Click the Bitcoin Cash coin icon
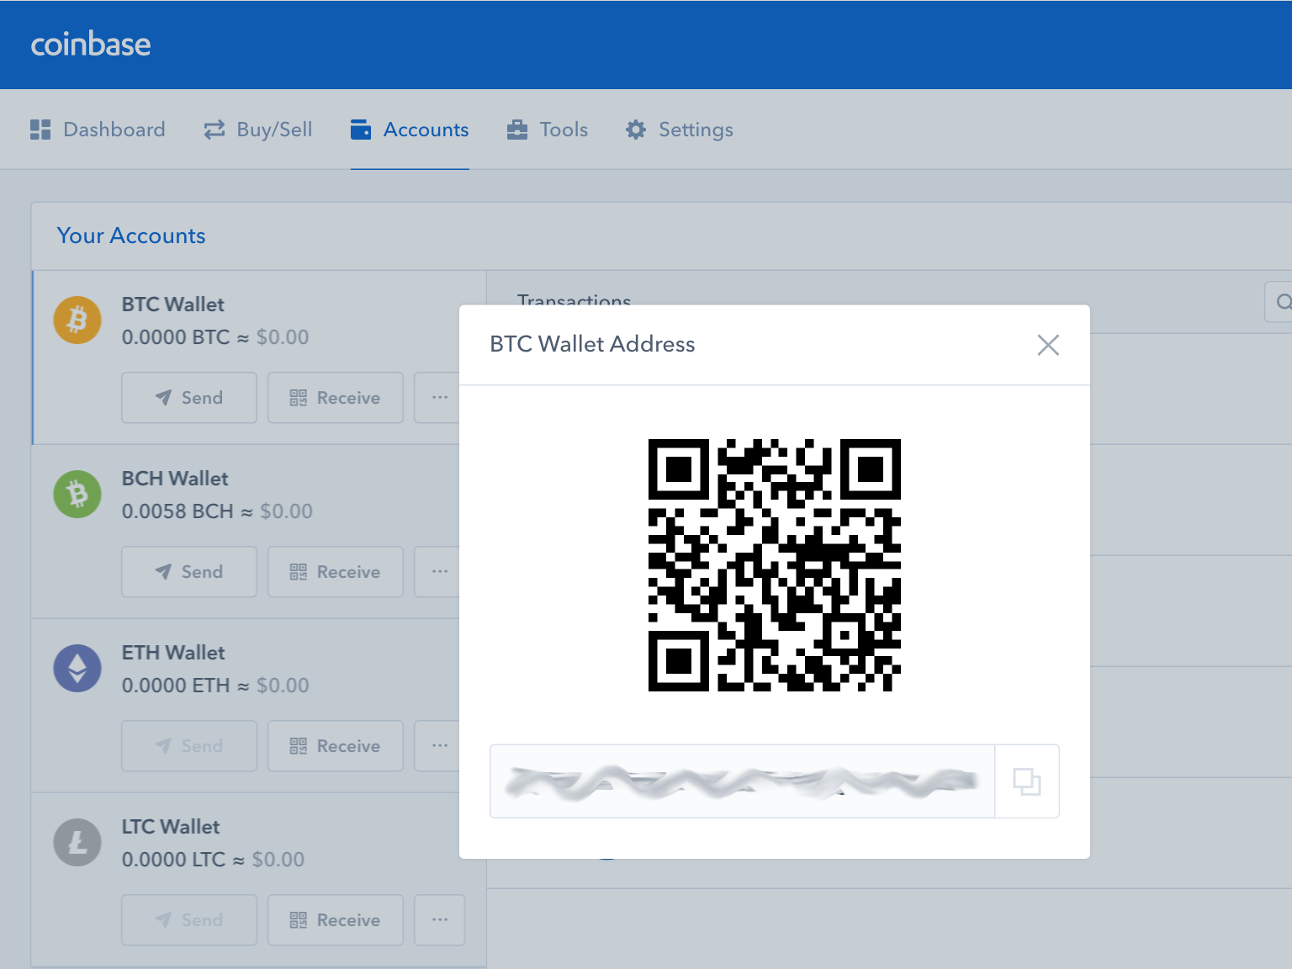1292x969 pixels. [x=77, y=495]
